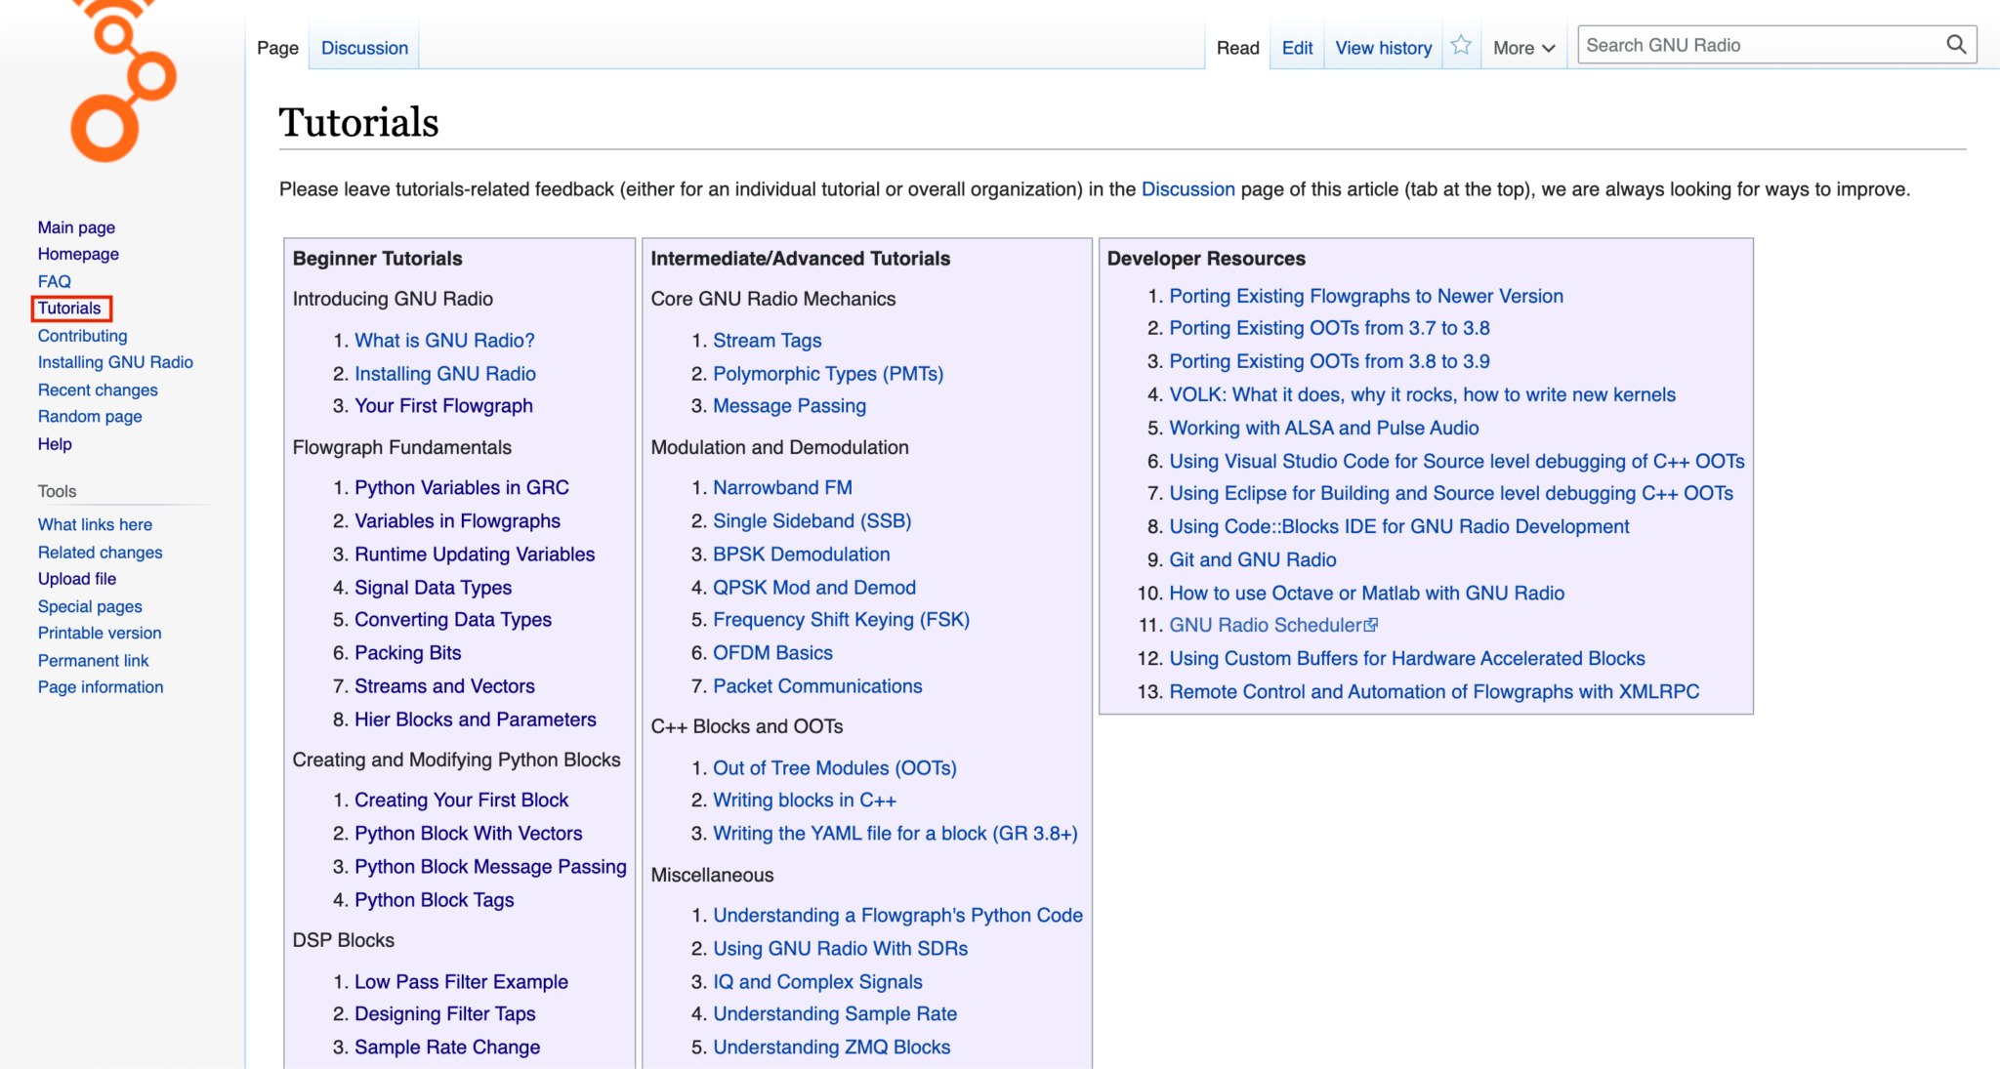This screenshot has width=2000, height=1069.
Task: Click the Git and GNU Radio link
Action: [x=1252, y=559]
